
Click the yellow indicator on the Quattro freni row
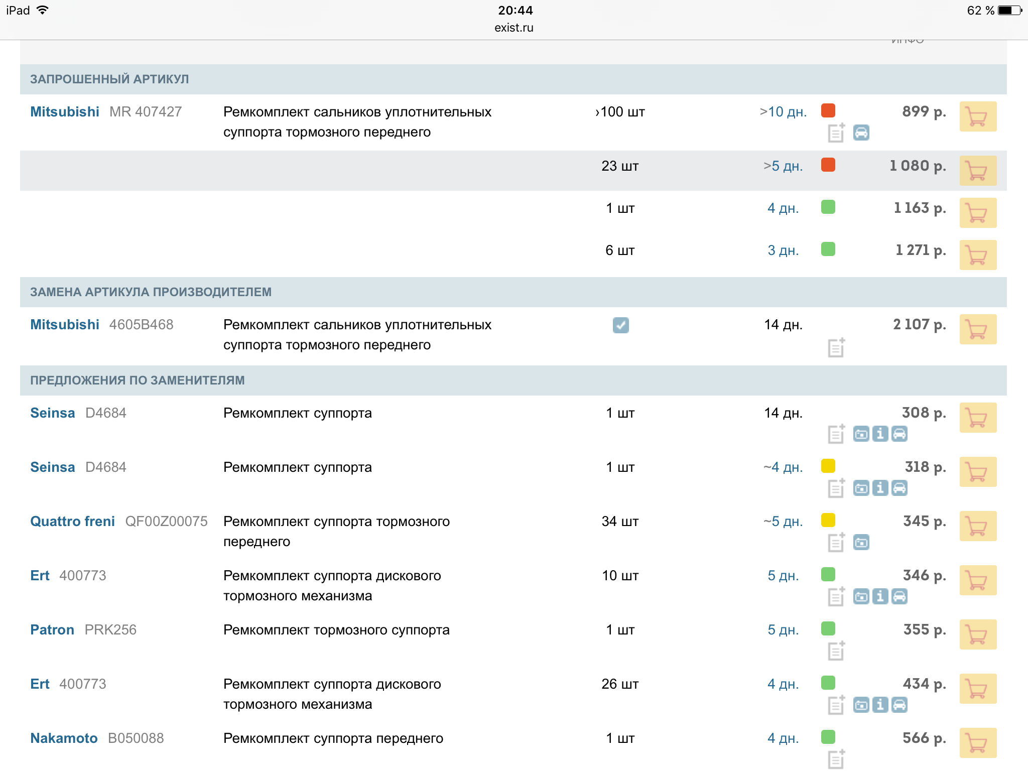click(x=828, y=520)
